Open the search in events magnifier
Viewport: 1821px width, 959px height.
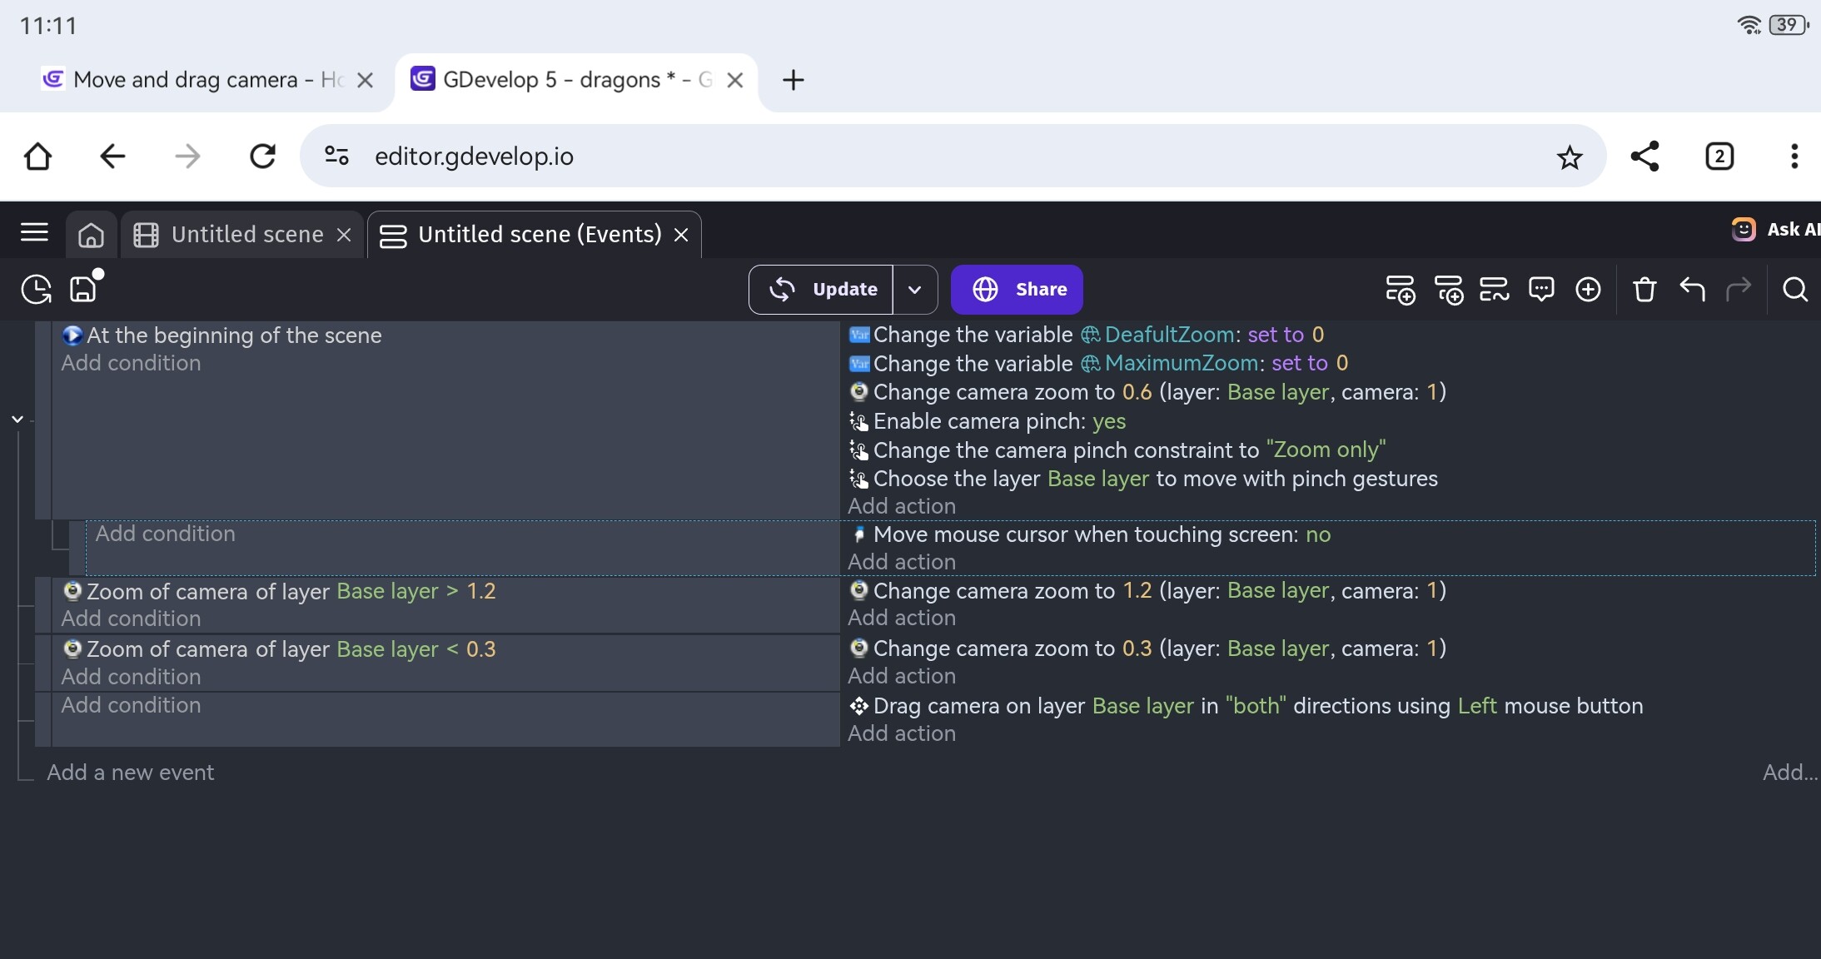click(x=1794, y=290)
